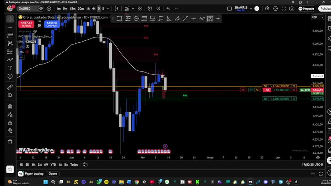Open the 17:50:28 UTC-5 timezone menu
This screenshot has height=186, width=331.
pos(312,165)
